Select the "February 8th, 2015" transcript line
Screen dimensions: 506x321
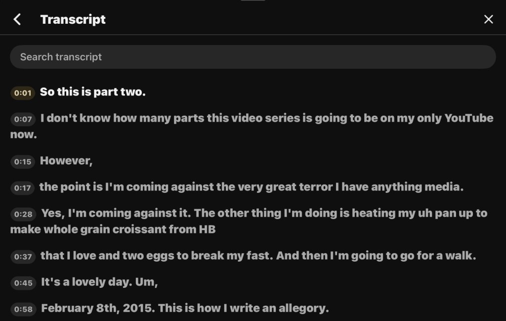coord(185,309)
